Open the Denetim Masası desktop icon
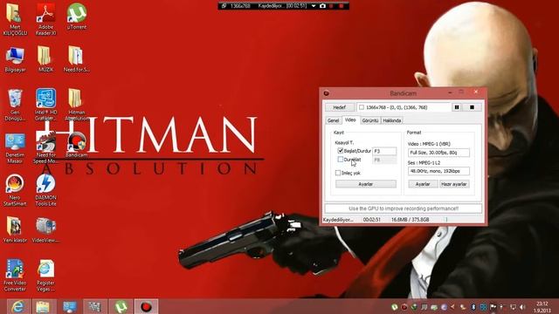This screenshot has width=559, height=314. (x=15, y=148)
